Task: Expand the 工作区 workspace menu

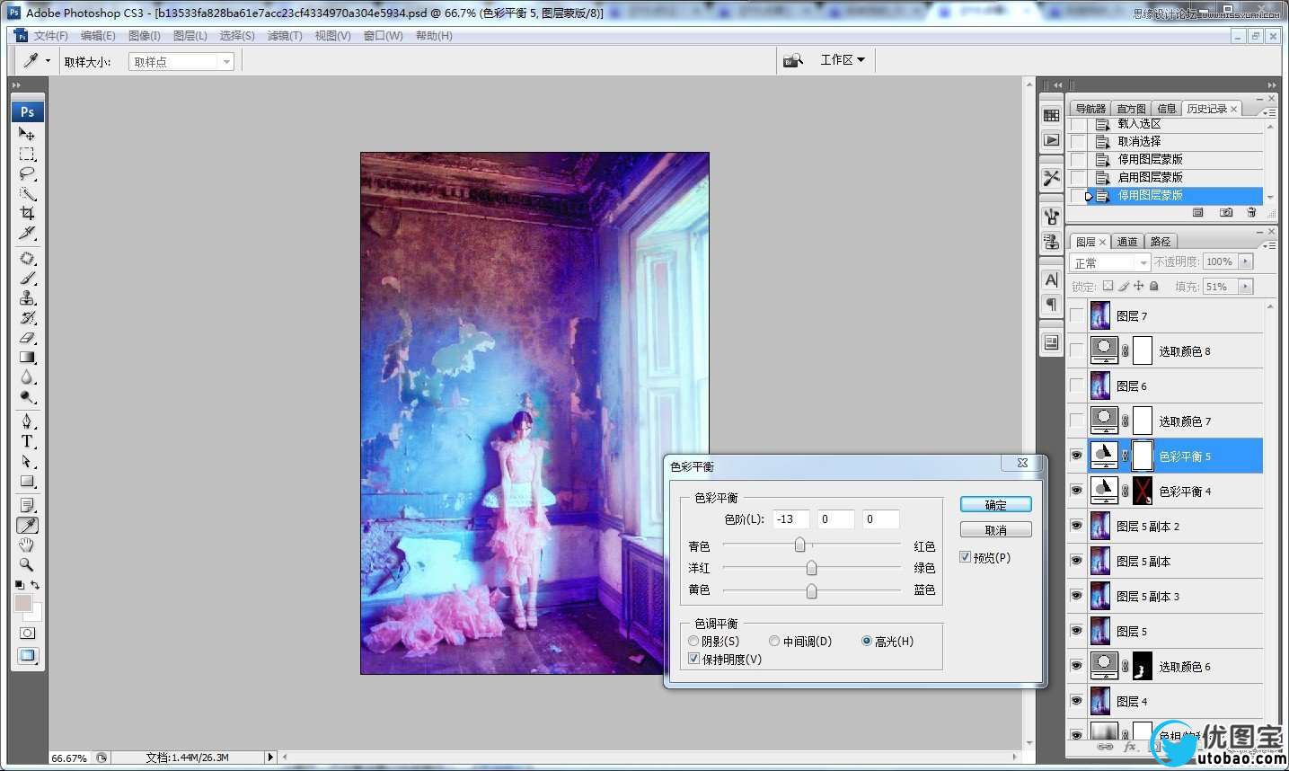Action: [842, 60]
